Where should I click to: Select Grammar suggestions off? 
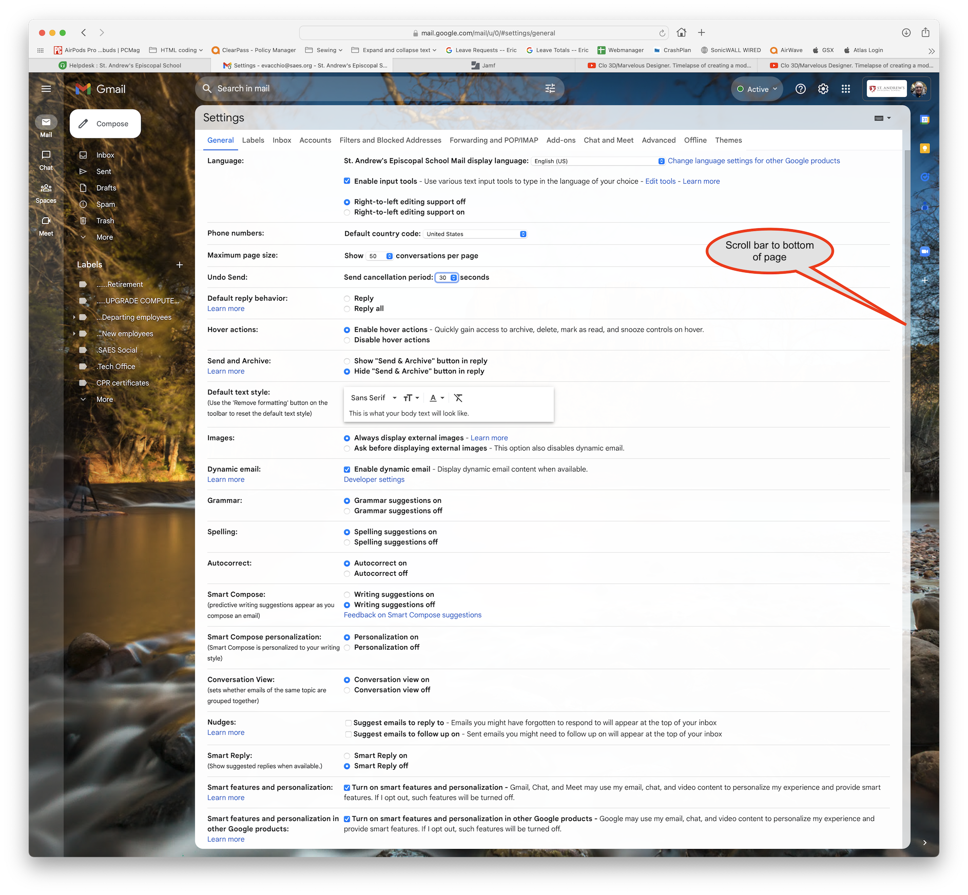click(347, 511)
